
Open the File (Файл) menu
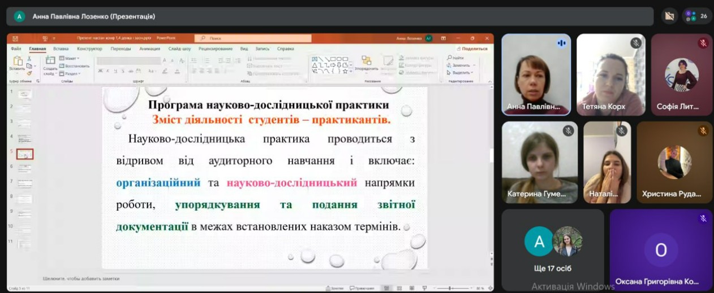click(16, 49)
